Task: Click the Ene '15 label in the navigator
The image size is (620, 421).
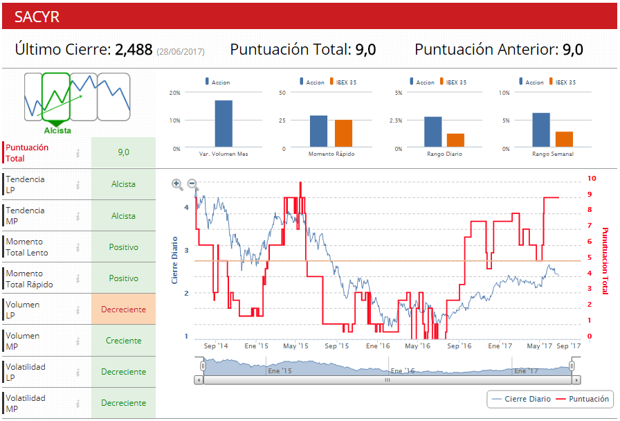Action: coord(280,370)
